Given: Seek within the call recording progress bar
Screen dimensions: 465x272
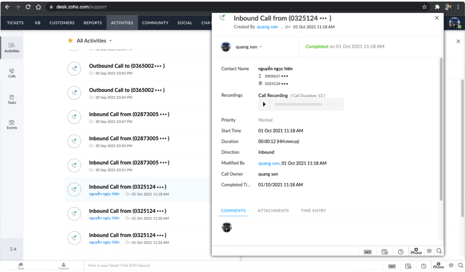Looking at the screenshot, I should coord(298,104).
